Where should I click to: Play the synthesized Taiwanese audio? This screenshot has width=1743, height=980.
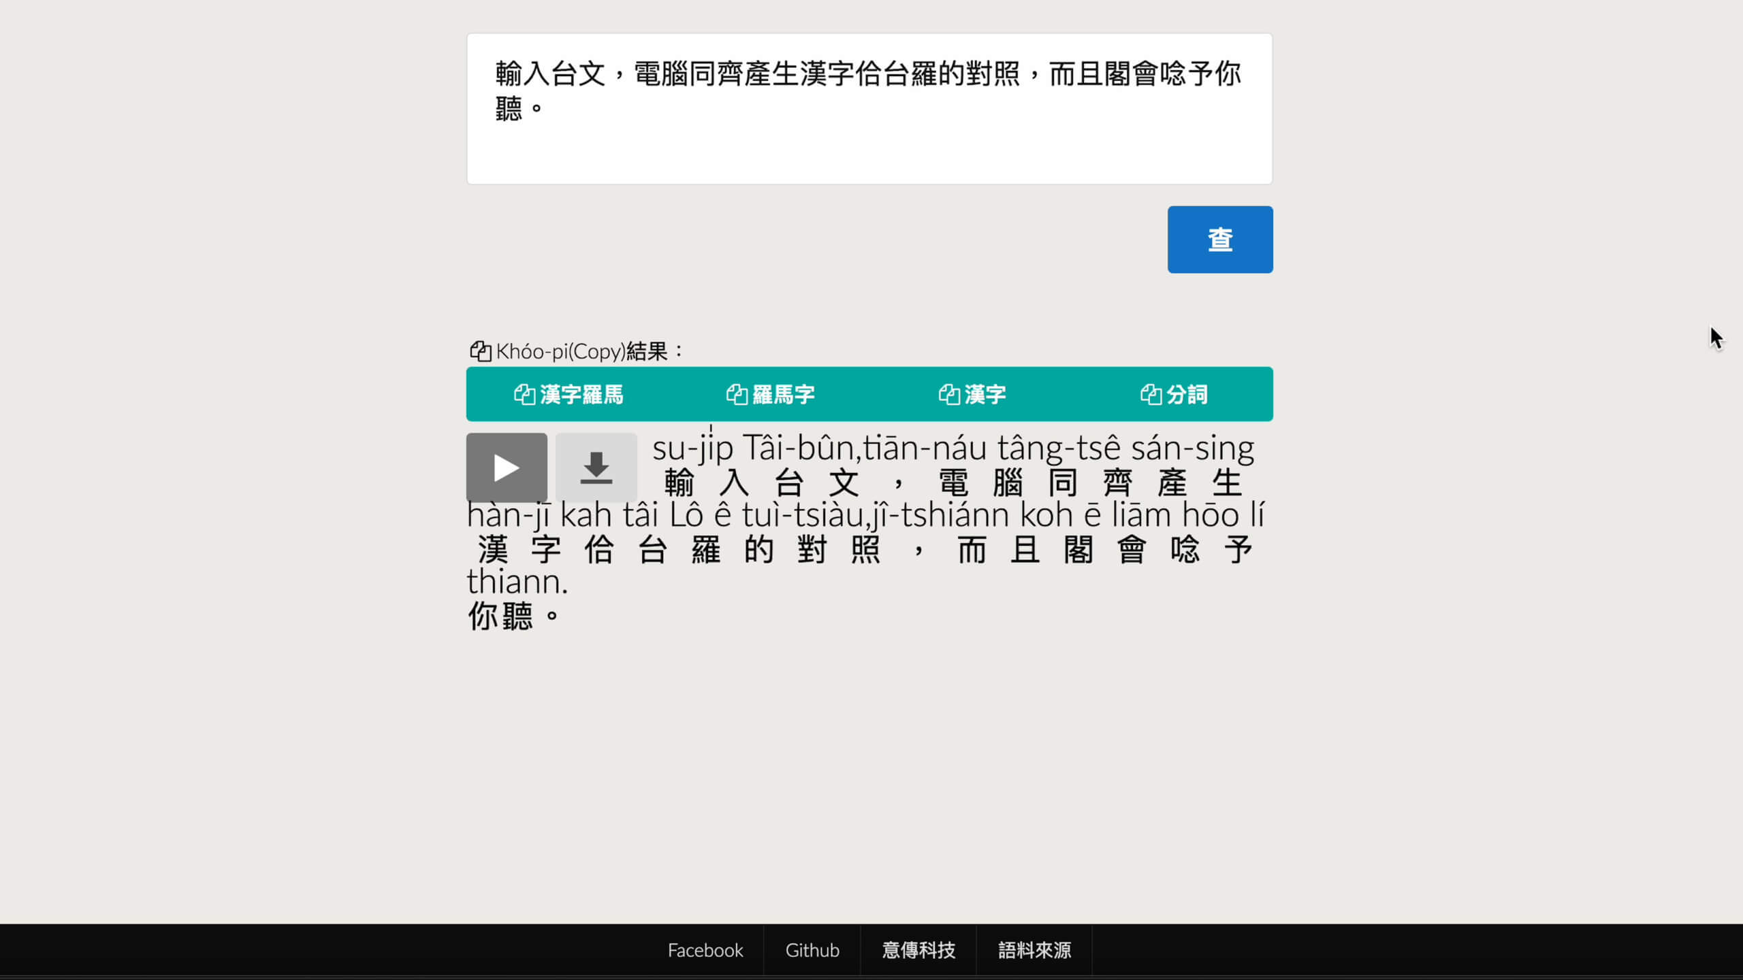[x=507, y=468]
